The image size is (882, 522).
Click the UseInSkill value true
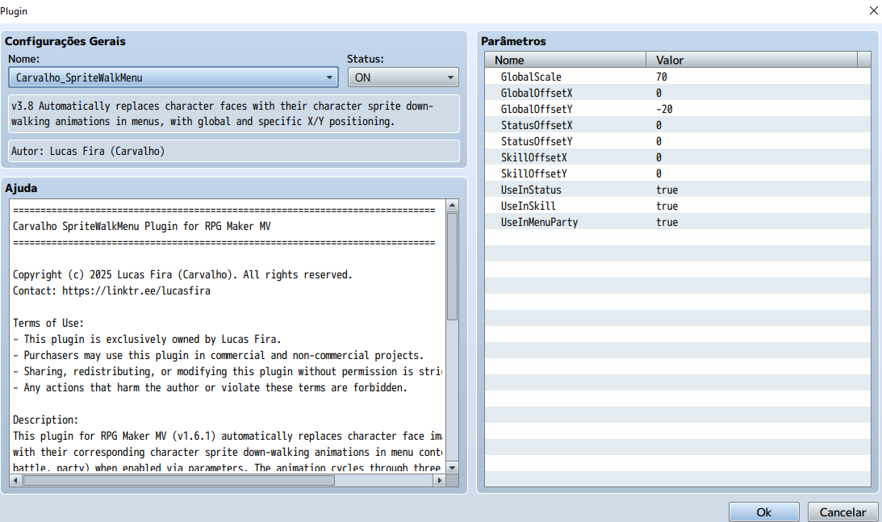(667, 206)
